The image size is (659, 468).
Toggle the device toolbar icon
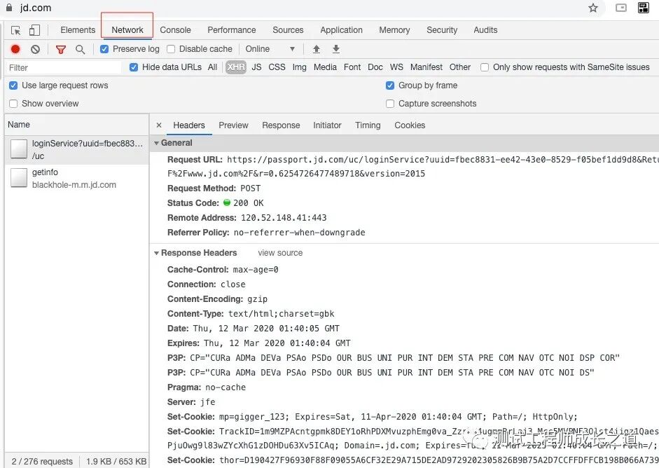34,30
